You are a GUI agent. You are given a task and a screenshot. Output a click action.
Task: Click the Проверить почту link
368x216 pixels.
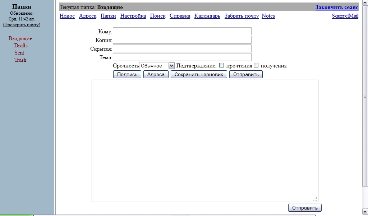(21, 25)
